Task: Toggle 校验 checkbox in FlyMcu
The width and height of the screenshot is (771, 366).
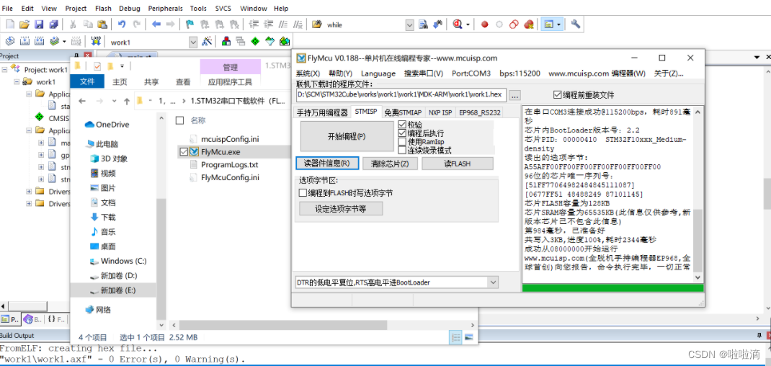Action: (402, 125)
